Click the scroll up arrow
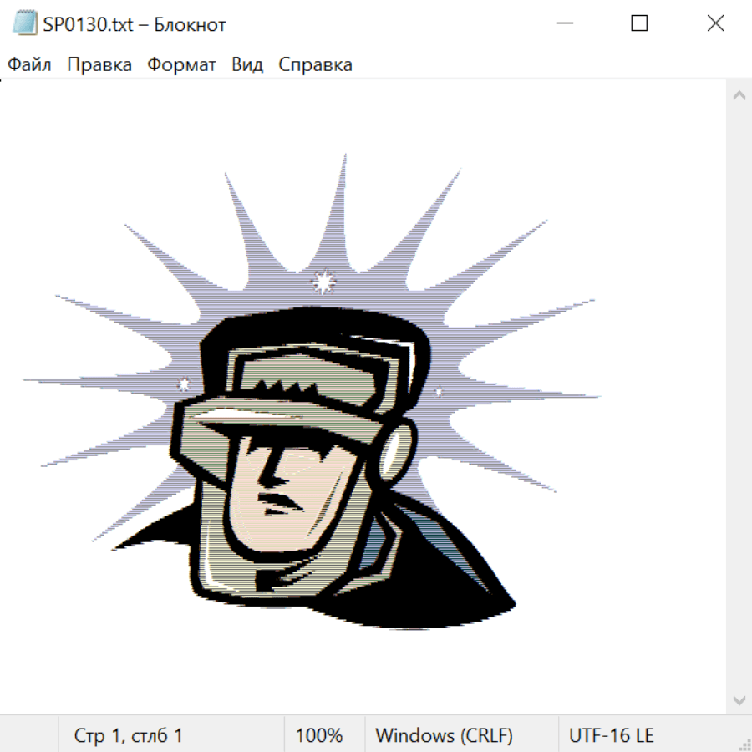The image size is (752, 752). pyautogui.click(x=739, y=96)
